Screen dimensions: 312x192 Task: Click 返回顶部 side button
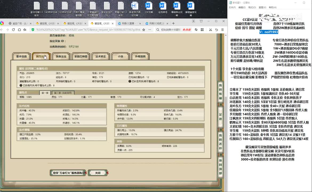tap(220, 167)
